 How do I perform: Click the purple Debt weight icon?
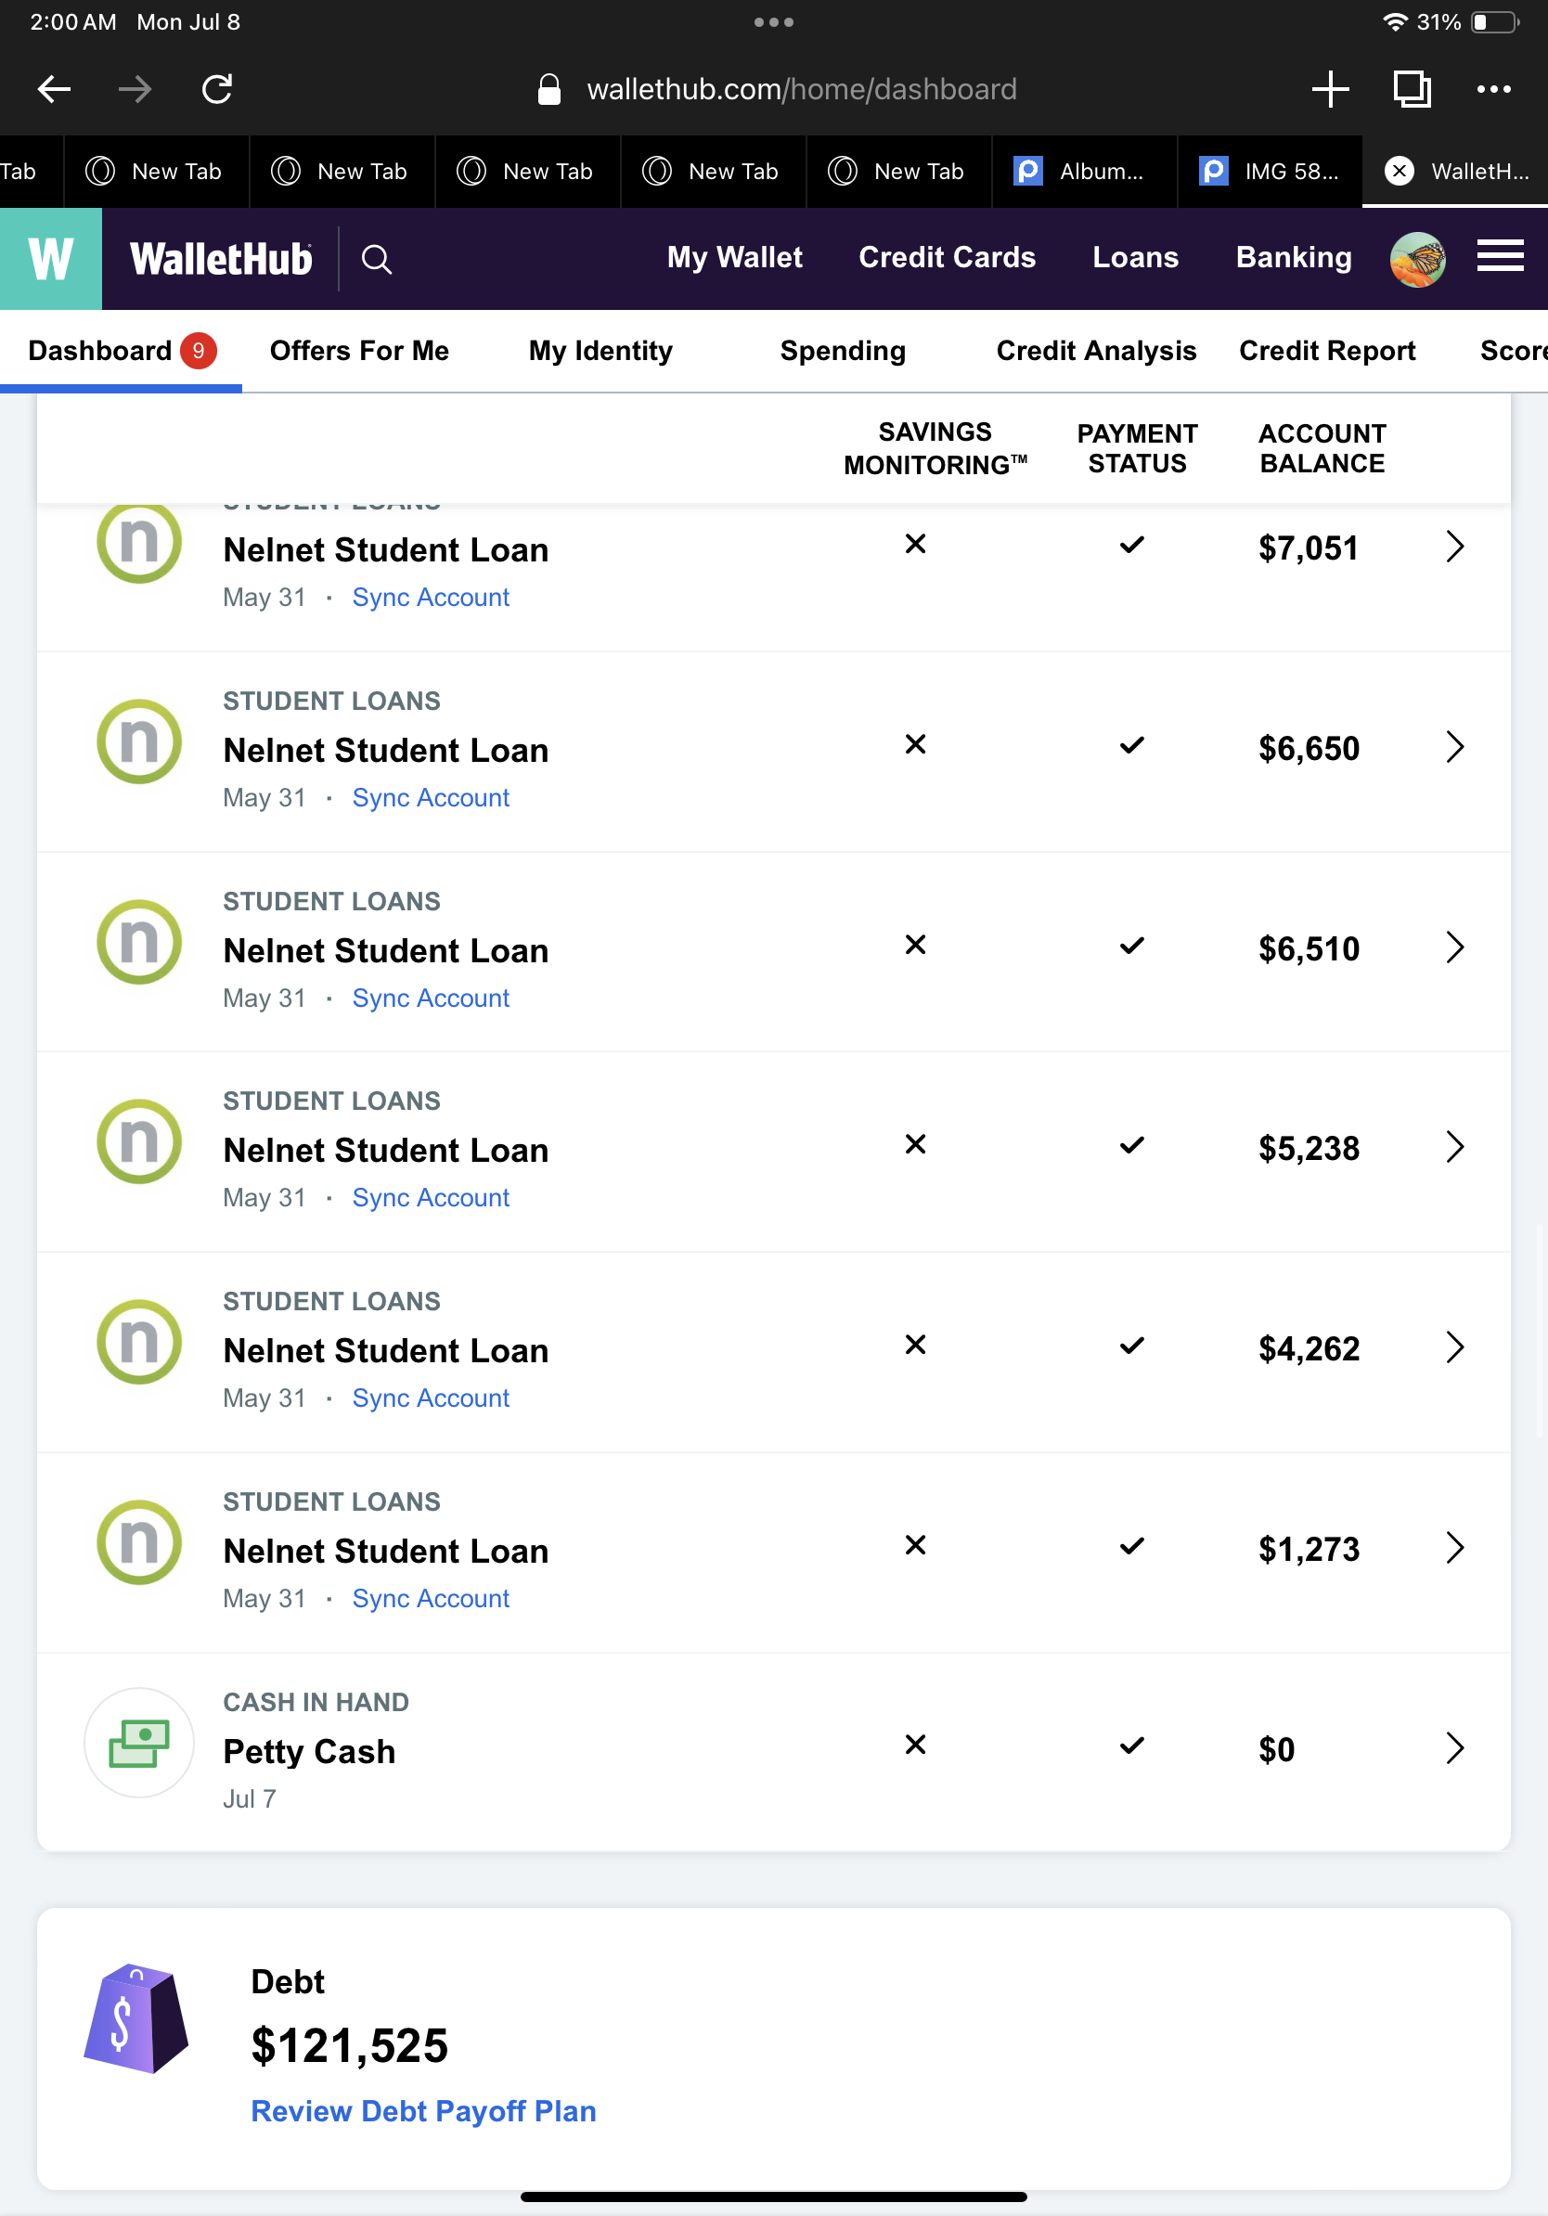click(136, 2018)
